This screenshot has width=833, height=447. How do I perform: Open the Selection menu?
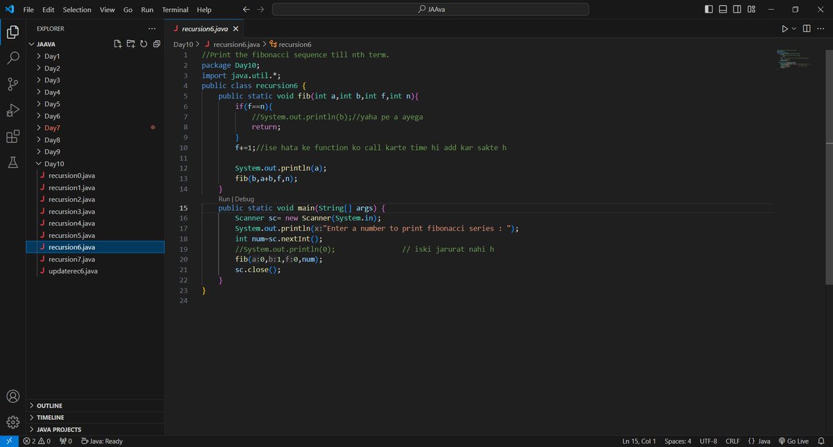coord(76,10)
